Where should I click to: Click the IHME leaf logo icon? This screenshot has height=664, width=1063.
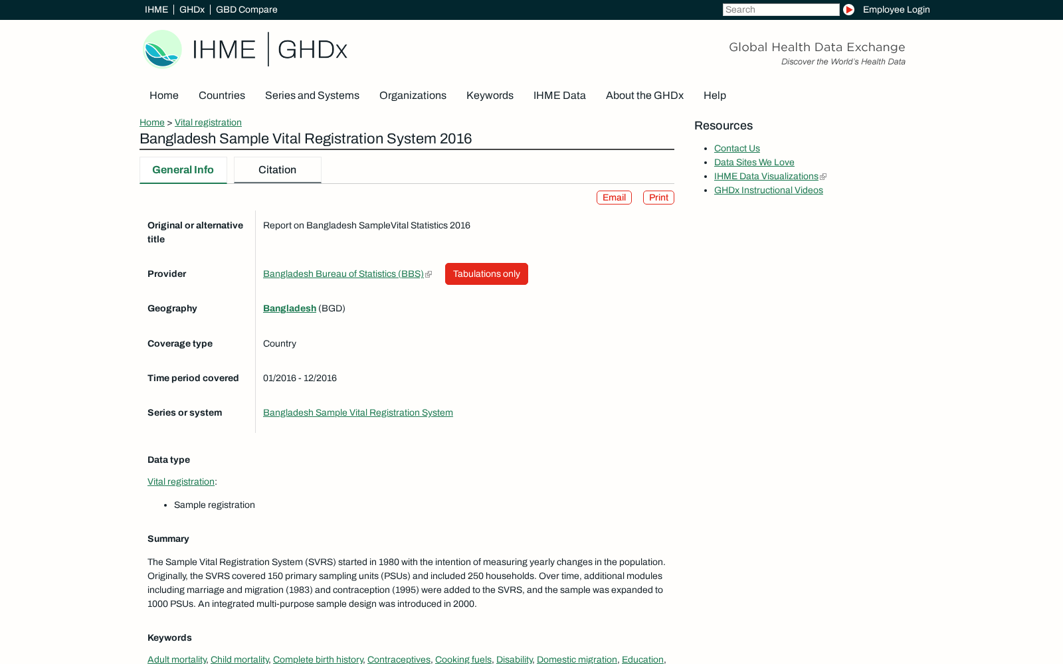163,49
